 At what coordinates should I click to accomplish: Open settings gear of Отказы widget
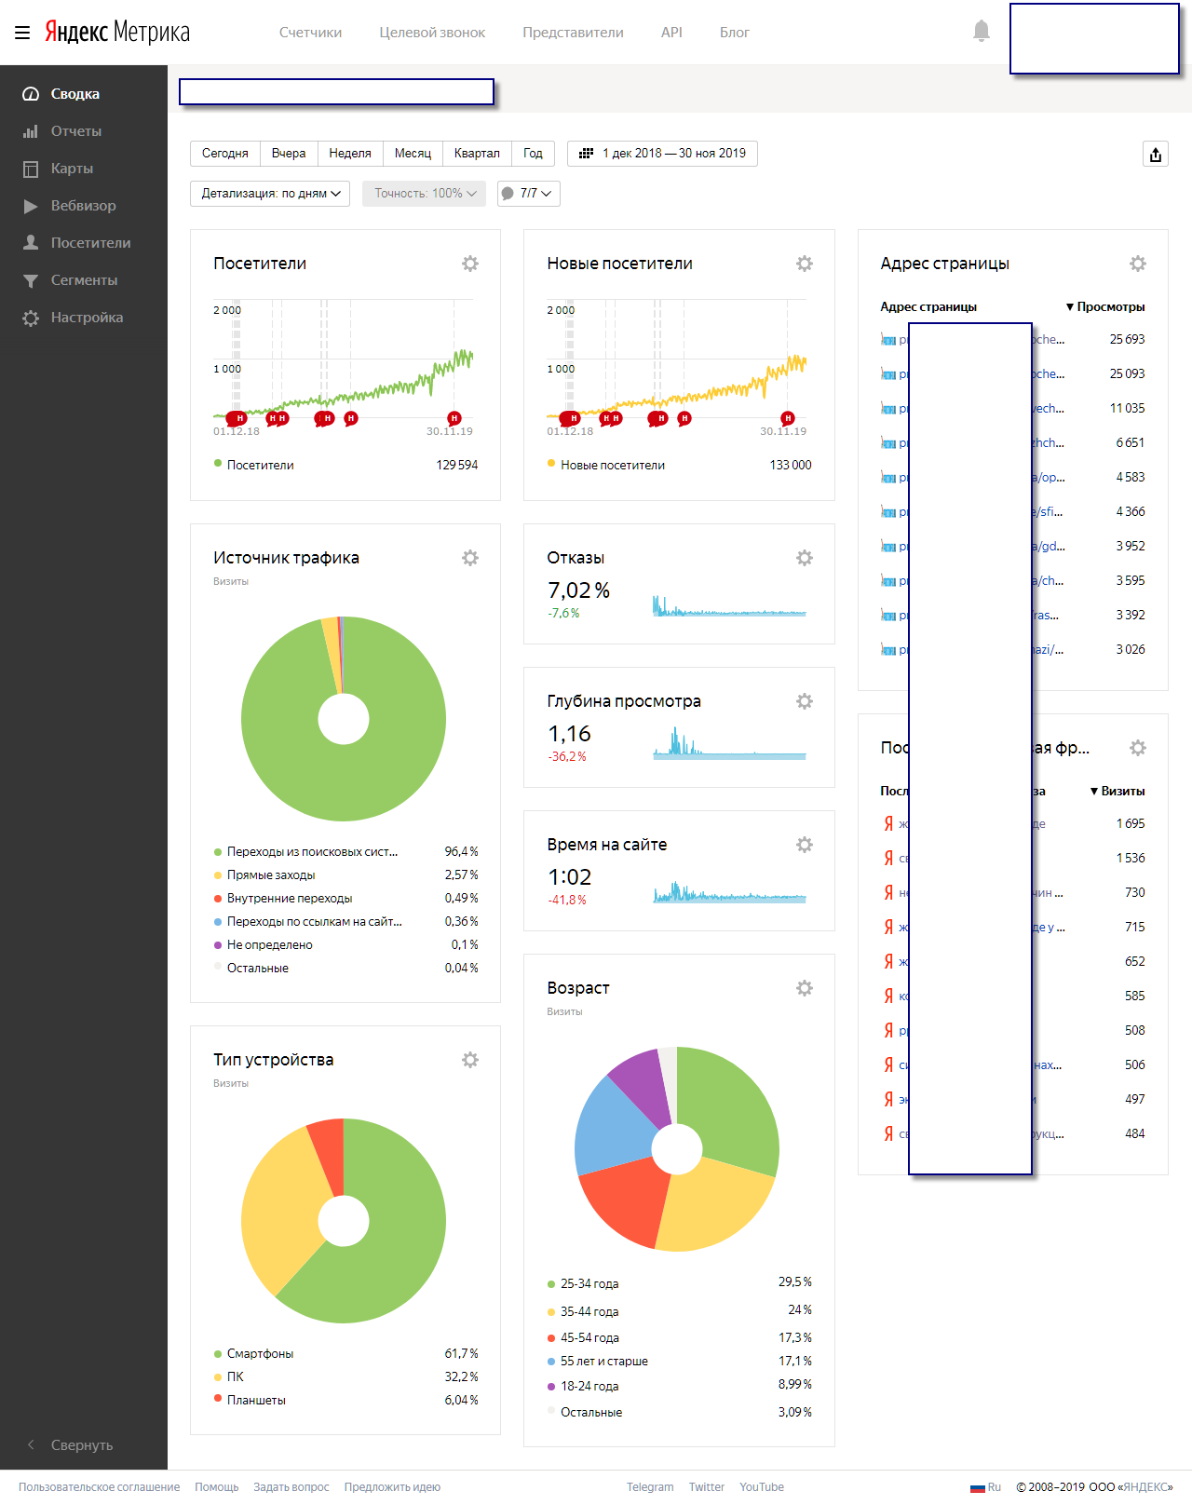pos(805,558)
